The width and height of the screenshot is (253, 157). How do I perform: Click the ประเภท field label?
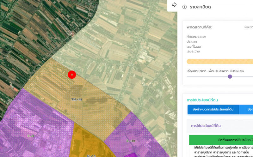pyautogui.click(x=192, y=42)
